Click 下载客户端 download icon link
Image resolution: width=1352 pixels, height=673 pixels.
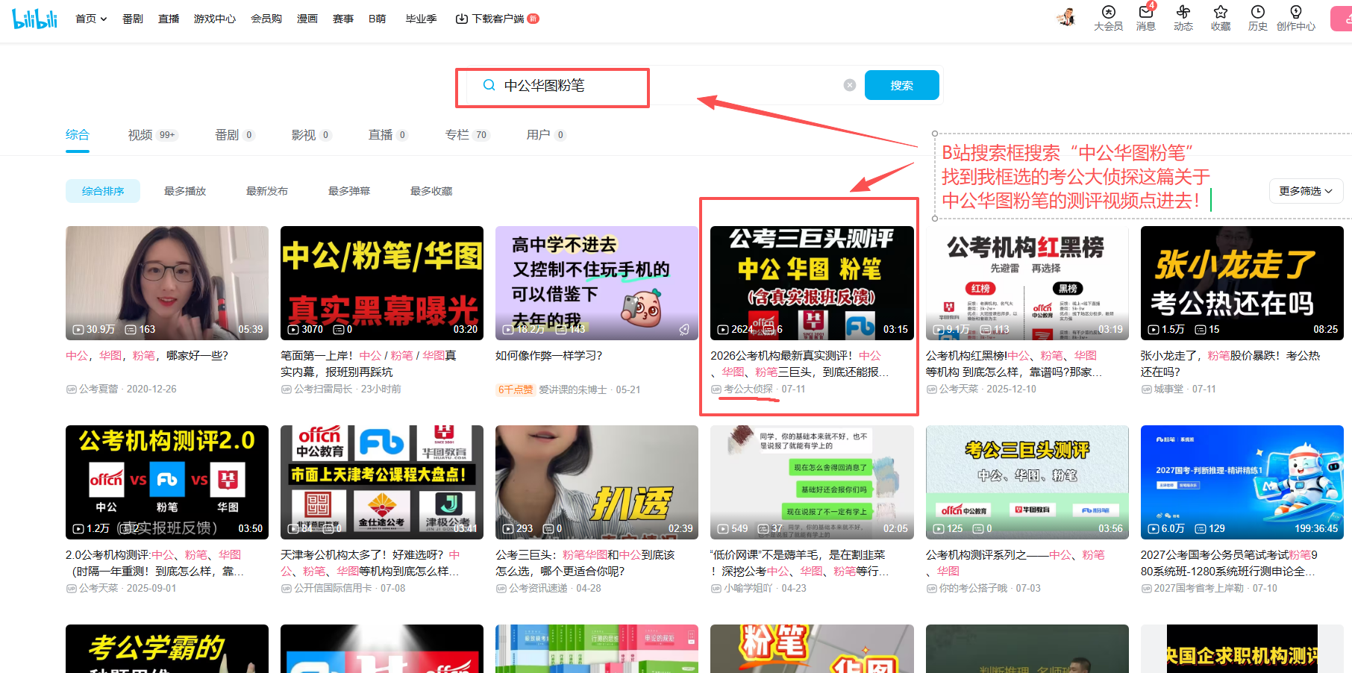click(x=496, y=19)
